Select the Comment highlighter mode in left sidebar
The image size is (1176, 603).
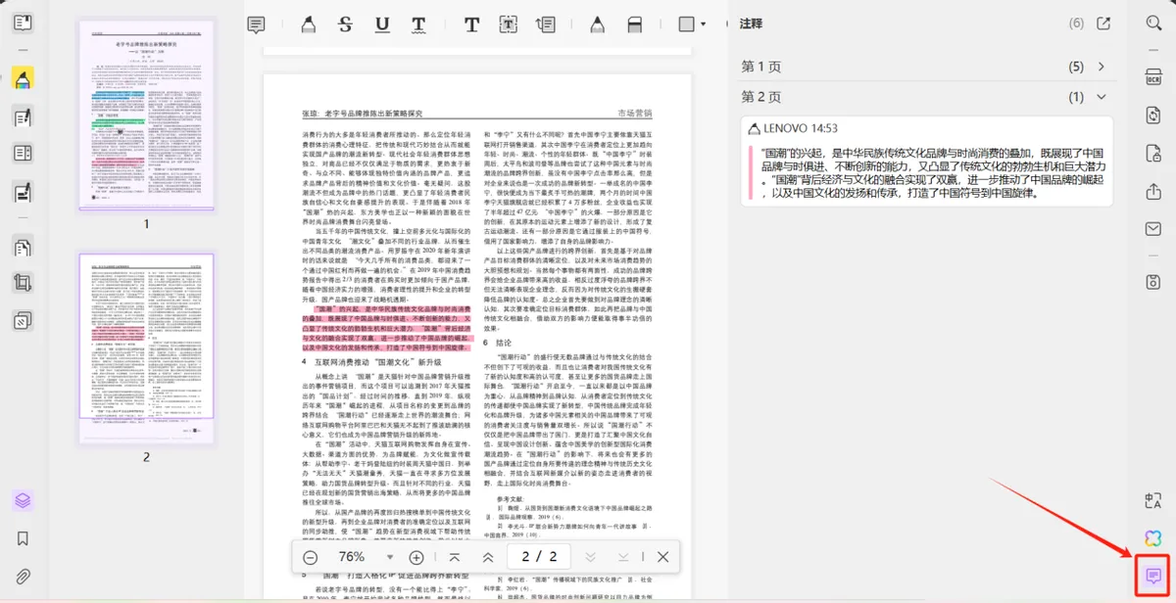point(24,77)
